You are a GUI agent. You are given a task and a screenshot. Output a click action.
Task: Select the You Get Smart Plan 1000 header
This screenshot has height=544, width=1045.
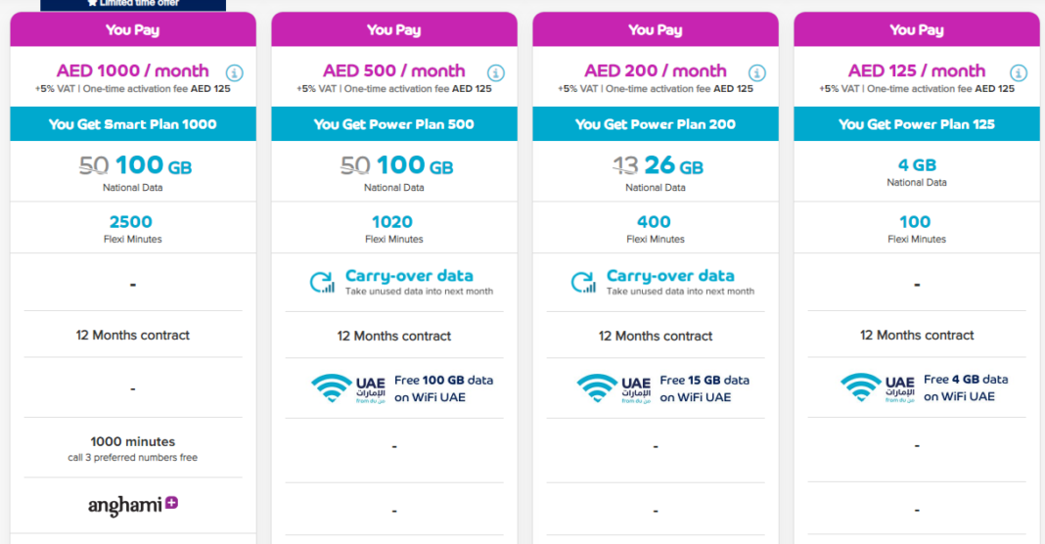[133, 124]
